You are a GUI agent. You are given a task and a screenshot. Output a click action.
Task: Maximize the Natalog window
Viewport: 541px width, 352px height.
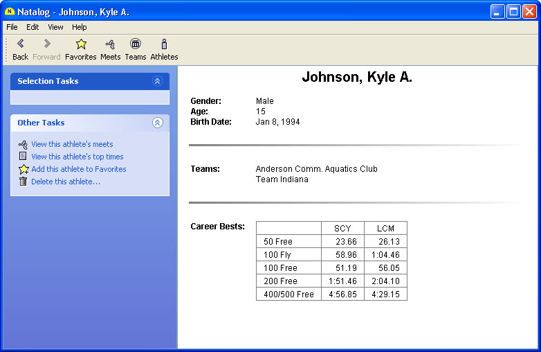point(513,12)
